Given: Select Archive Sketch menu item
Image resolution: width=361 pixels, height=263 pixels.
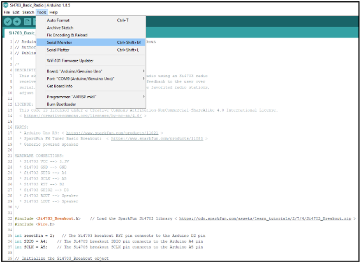Looking at the screenshot, I should (x=91, y=27).
